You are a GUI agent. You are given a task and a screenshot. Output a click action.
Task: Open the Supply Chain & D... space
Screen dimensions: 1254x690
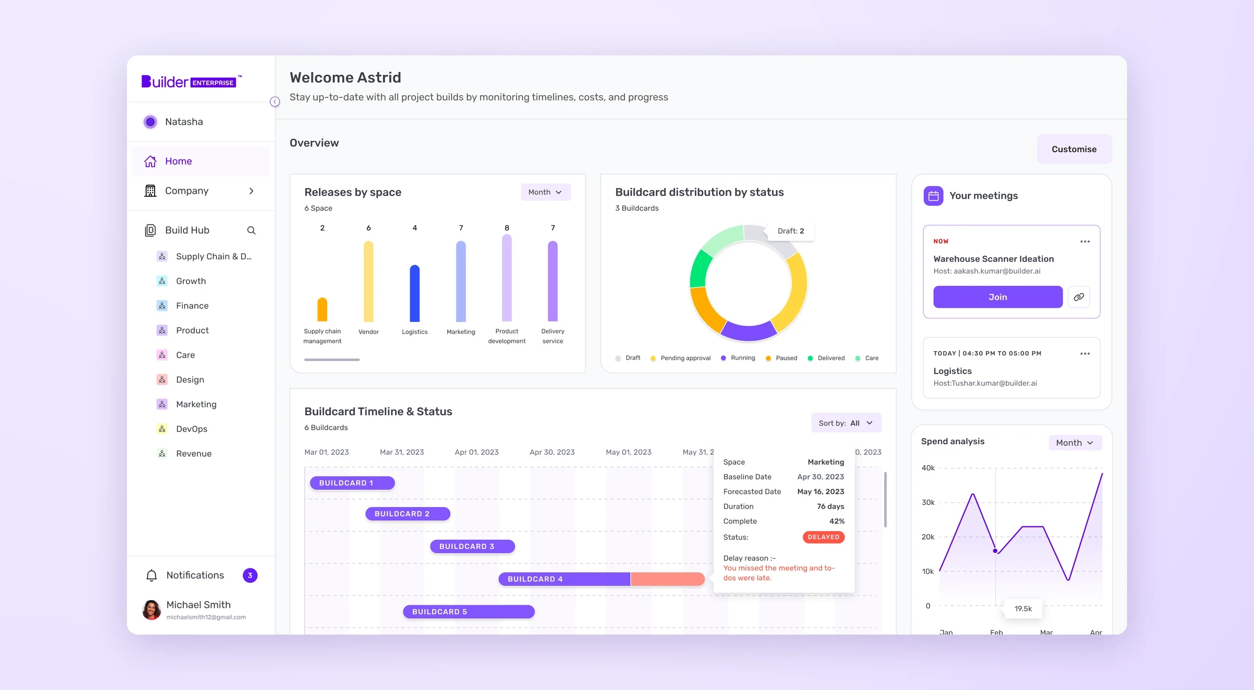coord(204,257)
